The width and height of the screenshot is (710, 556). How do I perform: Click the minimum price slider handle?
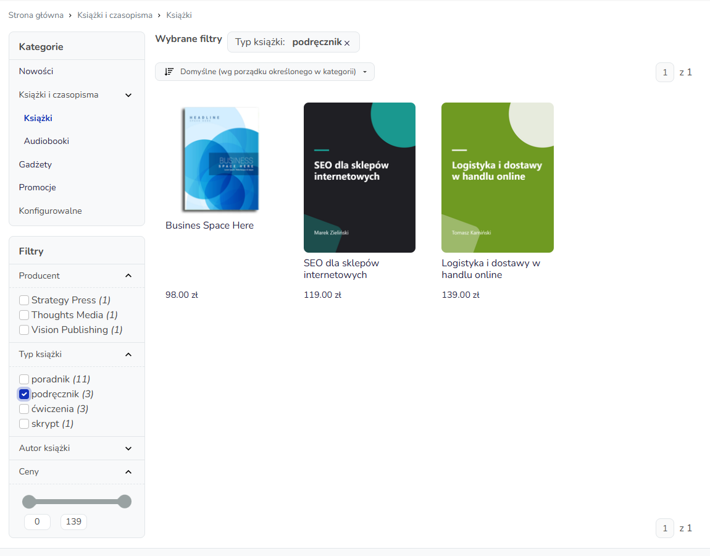pos(29,502)
